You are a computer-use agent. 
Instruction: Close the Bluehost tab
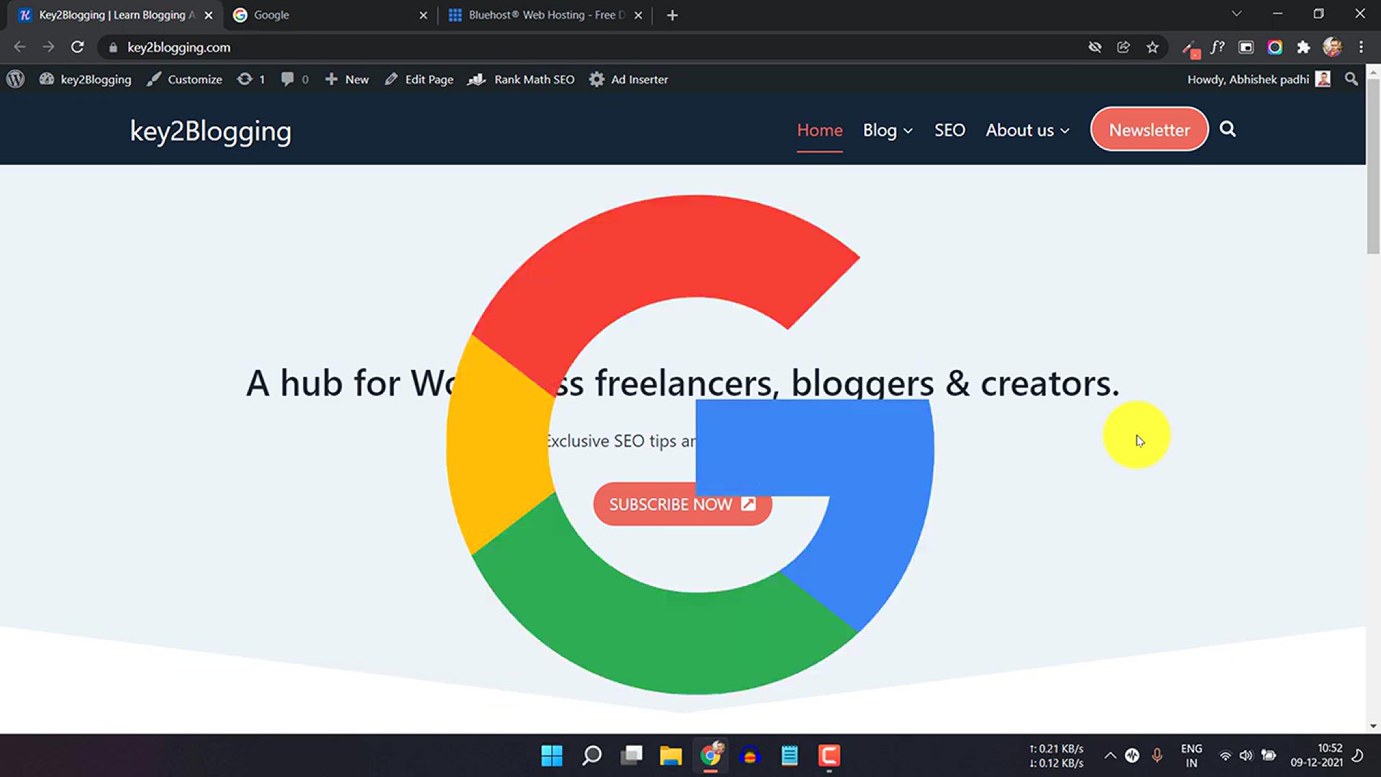[638, 15]
